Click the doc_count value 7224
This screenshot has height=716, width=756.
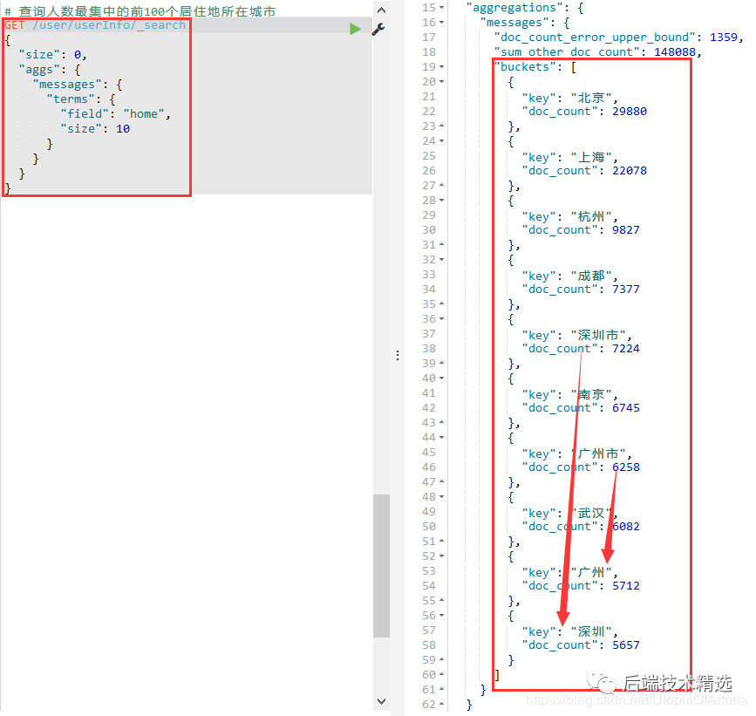(626, 349)
